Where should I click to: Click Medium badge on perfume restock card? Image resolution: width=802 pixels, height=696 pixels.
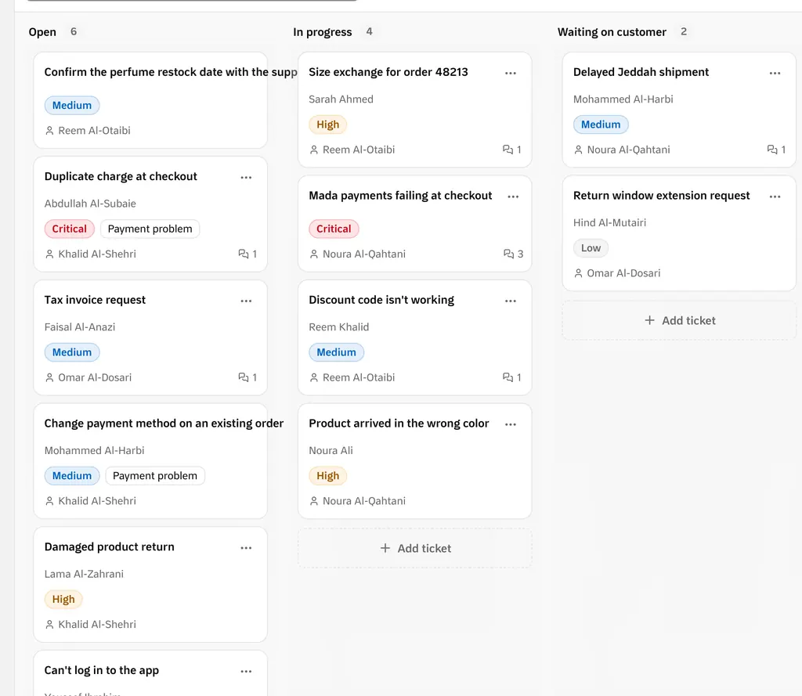pos(72,106)
